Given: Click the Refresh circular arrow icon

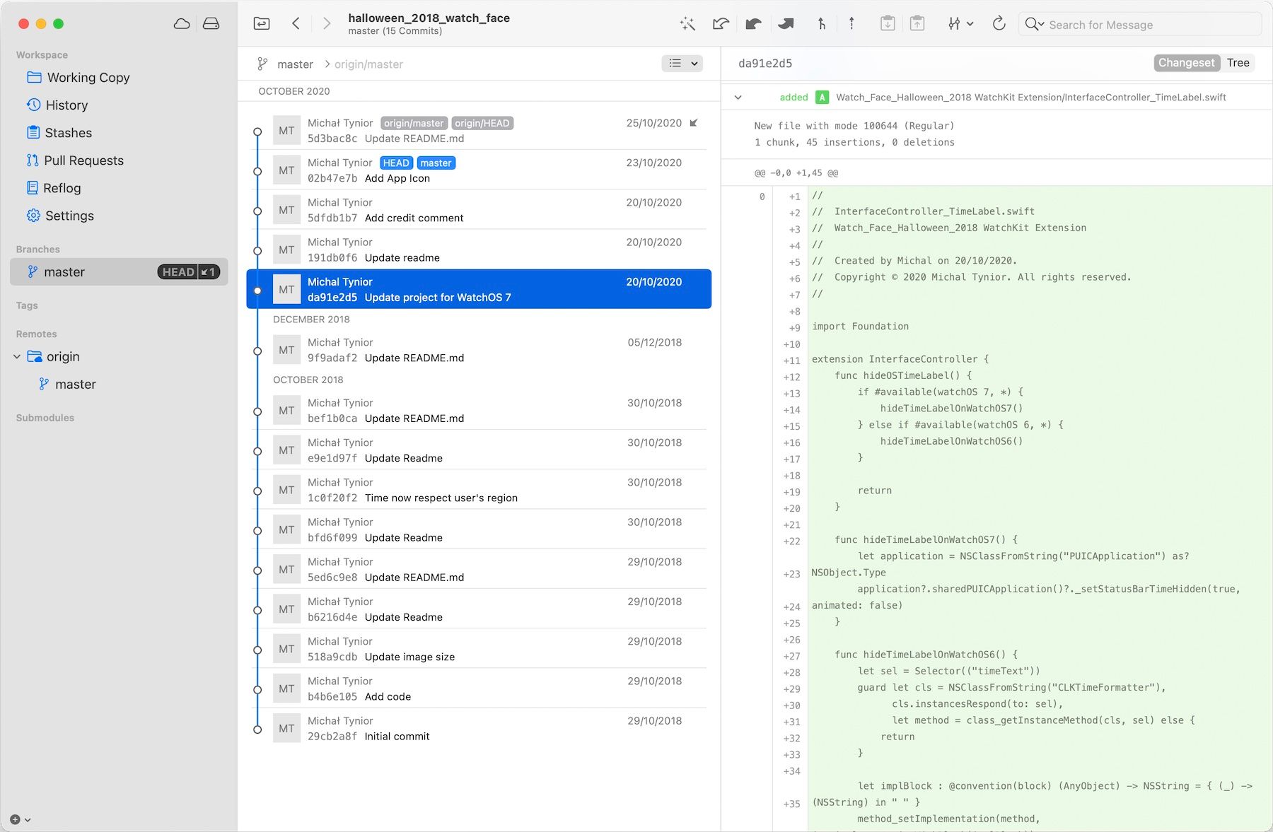Looking at the screenshot, I should click(999, 24).
